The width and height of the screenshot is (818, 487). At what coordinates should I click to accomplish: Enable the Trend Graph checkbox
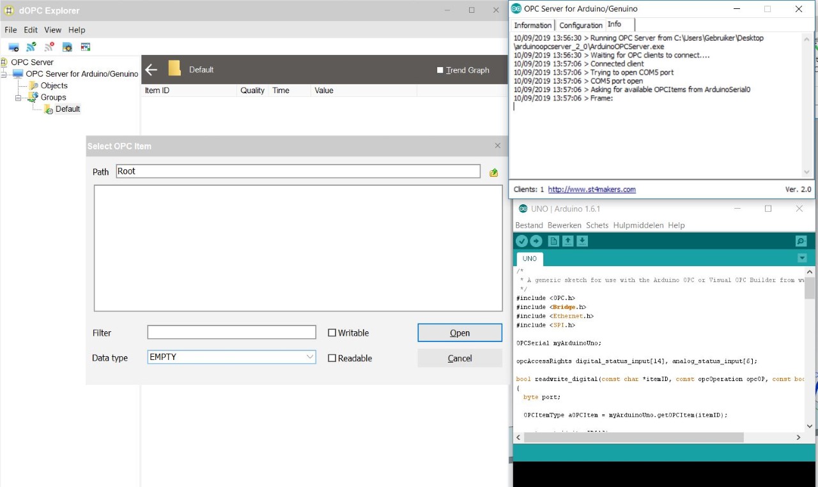click(440, 70)
